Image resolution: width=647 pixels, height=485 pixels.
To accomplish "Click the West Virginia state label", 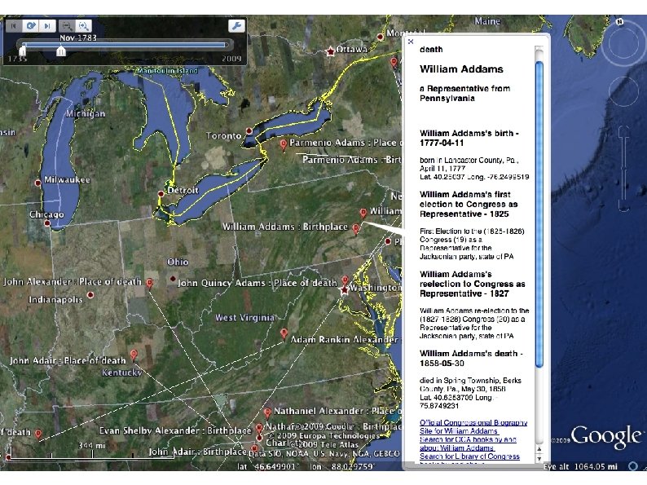I will pos(244,318).
